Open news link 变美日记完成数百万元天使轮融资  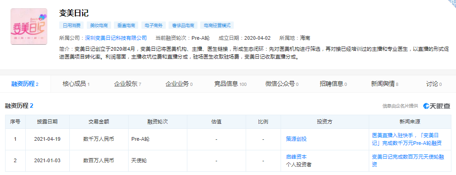408,161
